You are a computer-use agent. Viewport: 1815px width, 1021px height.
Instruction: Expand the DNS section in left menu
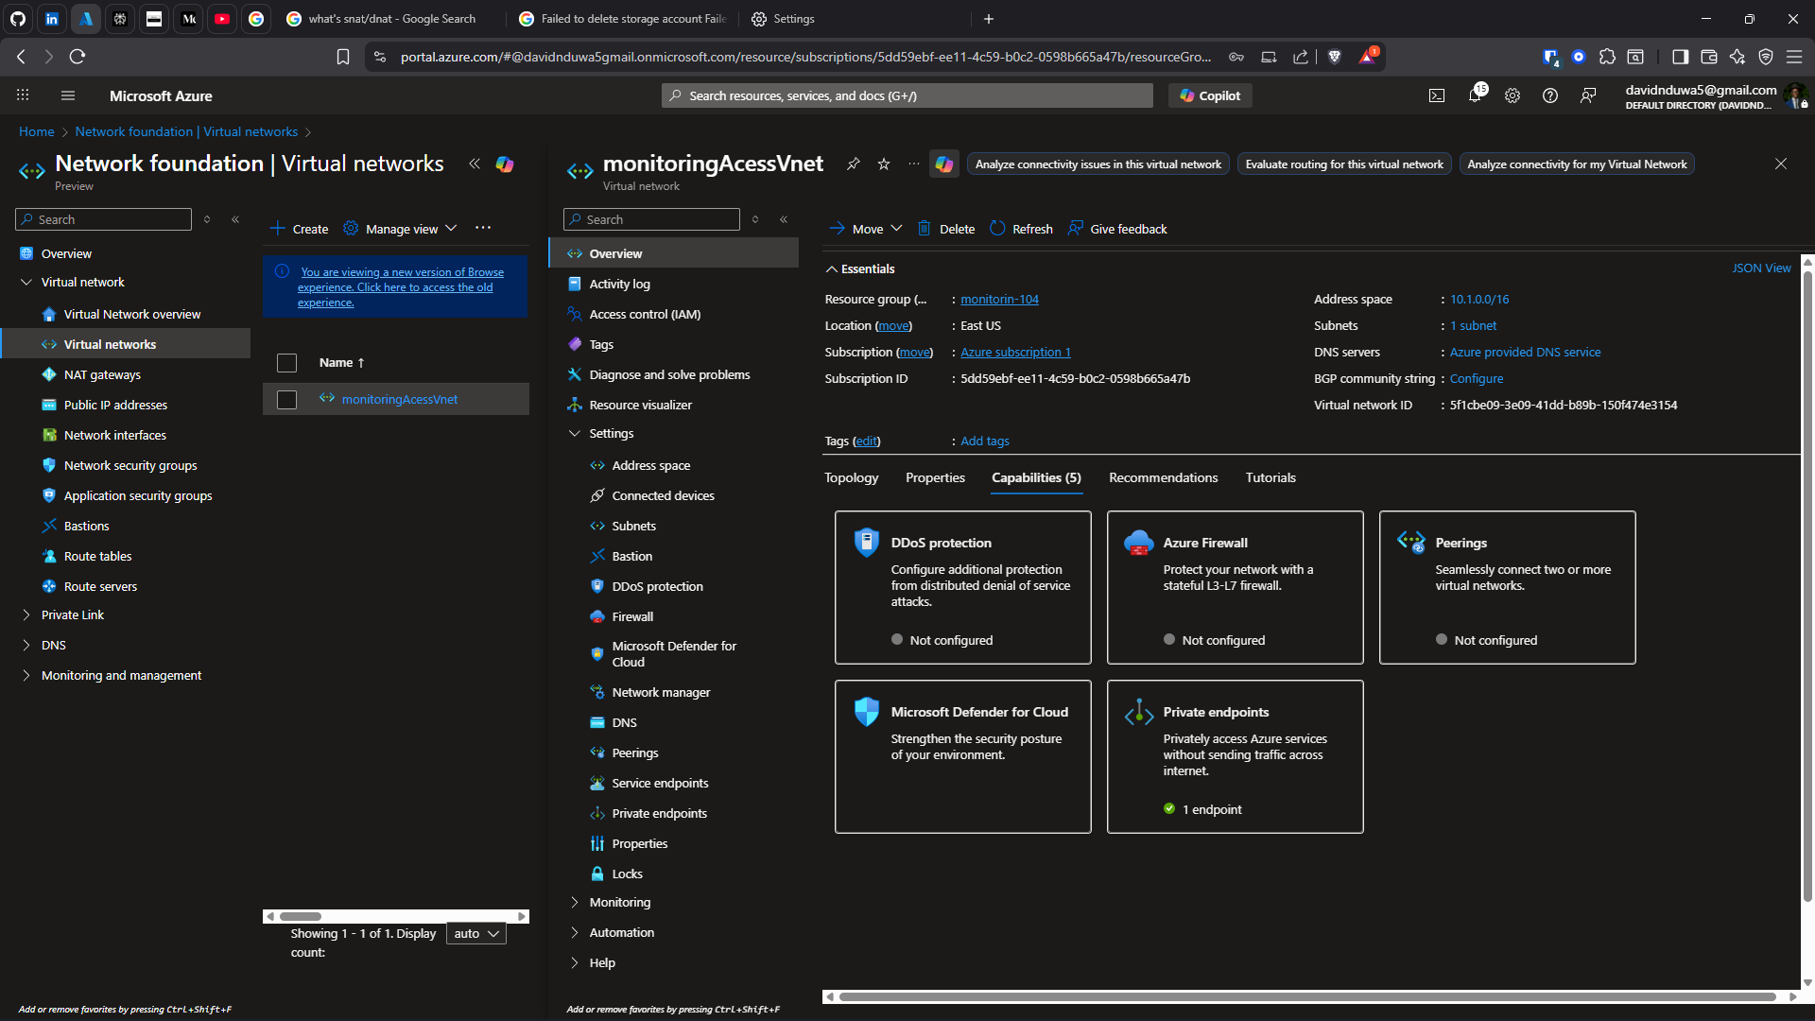[x=26, y=645]
